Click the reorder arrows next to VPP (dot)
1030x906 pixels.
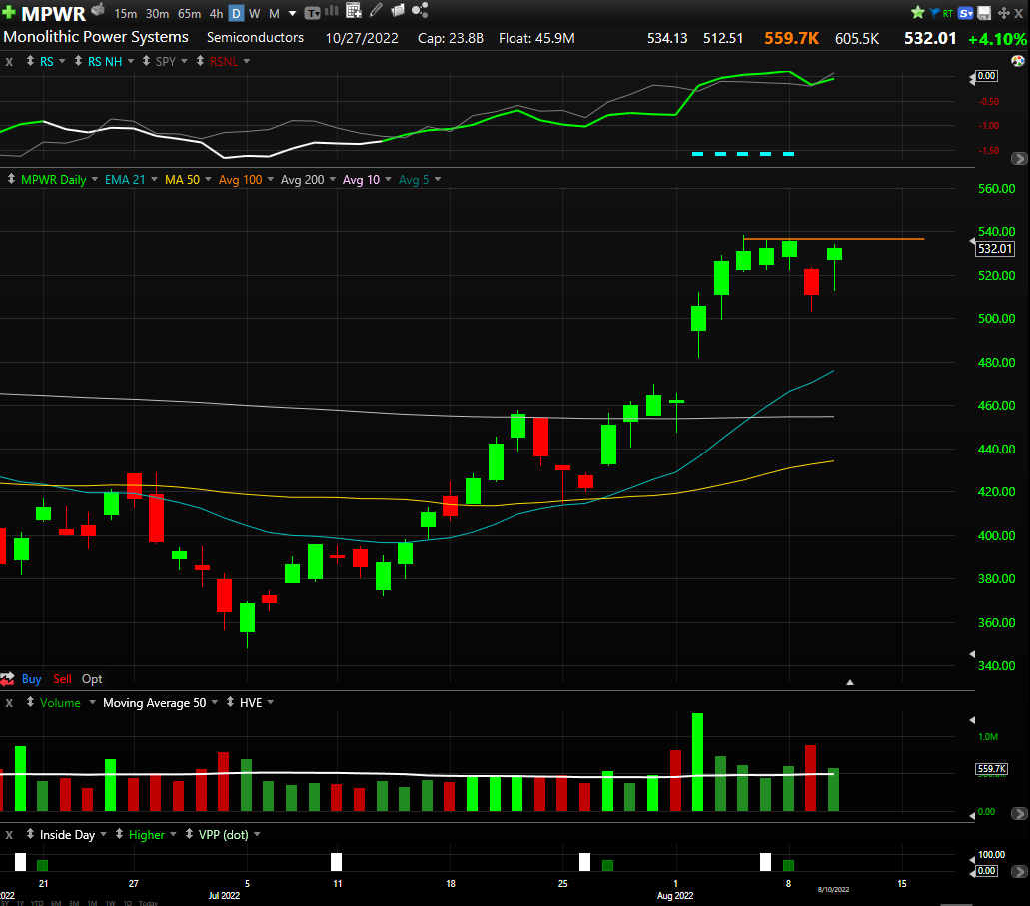pos(189,834)
